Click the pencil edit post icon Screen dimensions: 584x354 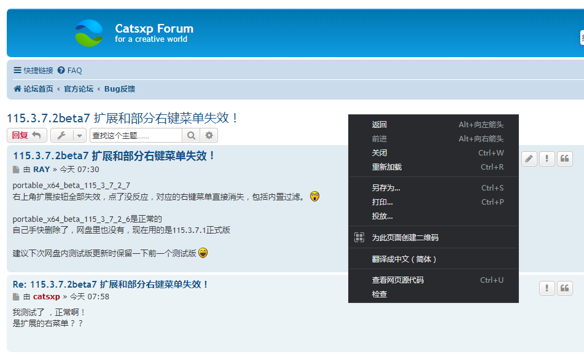[529, 159]
